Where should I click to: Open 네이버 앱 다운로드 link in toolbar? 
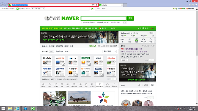coord(23,9)
